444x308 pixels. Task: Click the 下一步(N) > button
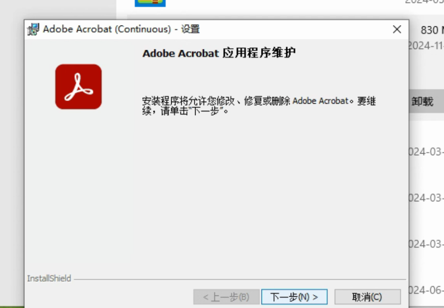coord(294,297)
